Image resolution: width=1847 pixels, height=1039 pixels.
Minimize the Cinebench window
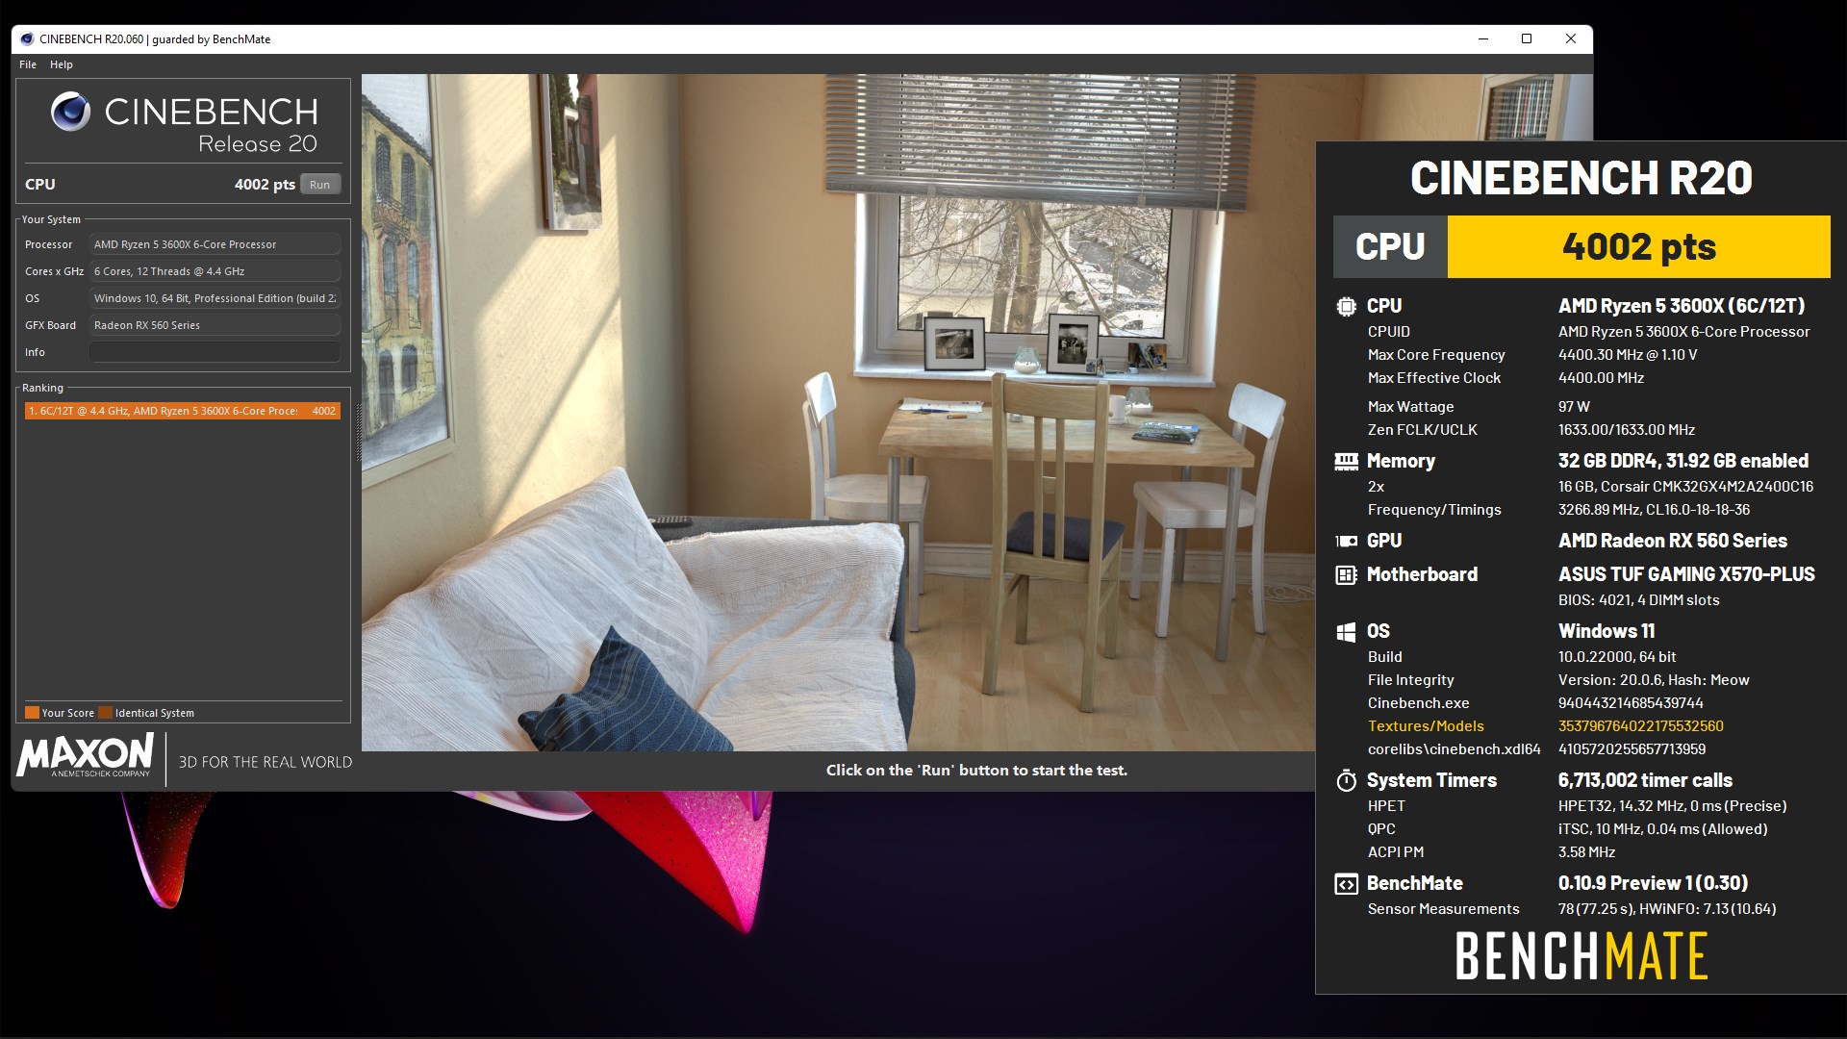click(1482, 39)
